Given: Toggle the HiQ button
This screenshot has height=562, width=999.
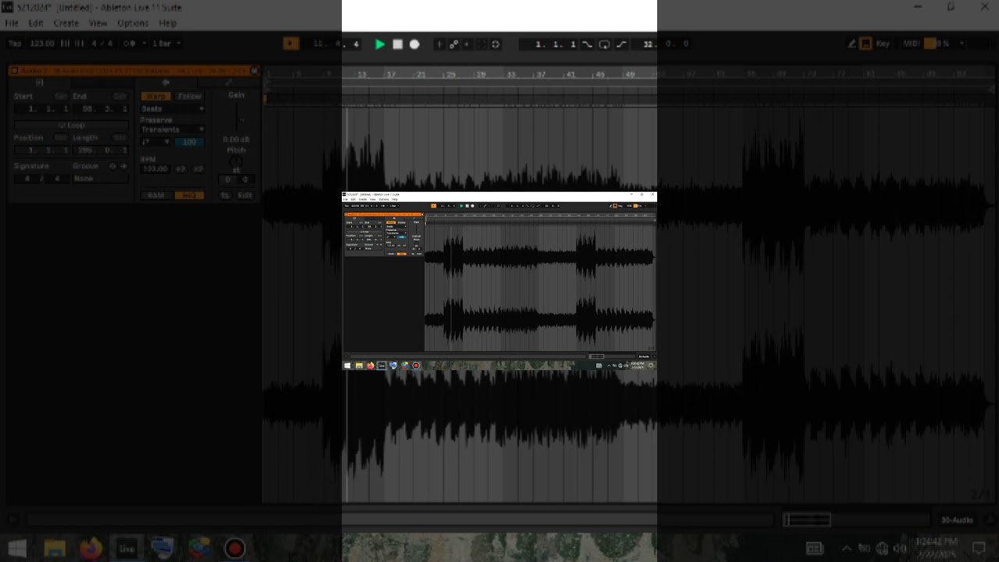Looking at the screenshot, I should coord(189,195).
